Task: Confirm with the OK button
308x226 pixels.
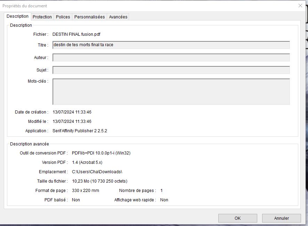Action: 238,218
